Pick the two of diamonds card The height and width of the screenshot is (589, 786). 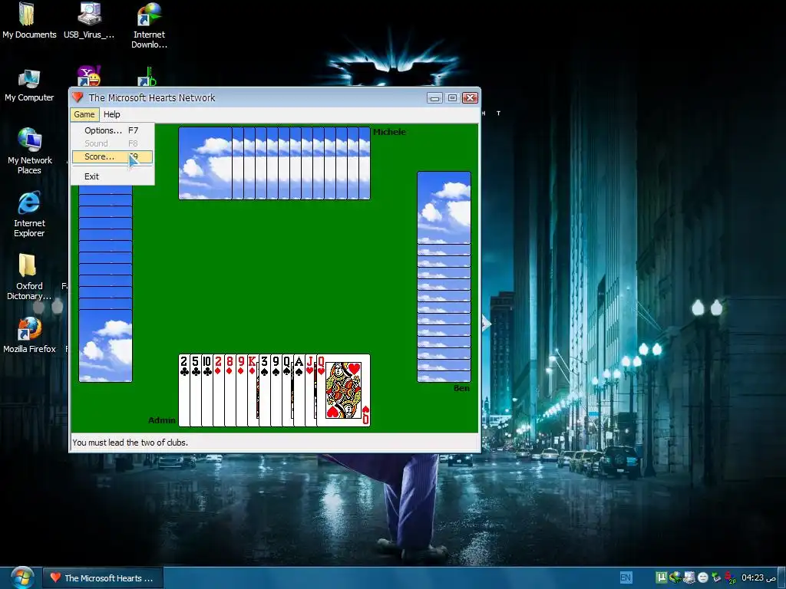[219, 390]
